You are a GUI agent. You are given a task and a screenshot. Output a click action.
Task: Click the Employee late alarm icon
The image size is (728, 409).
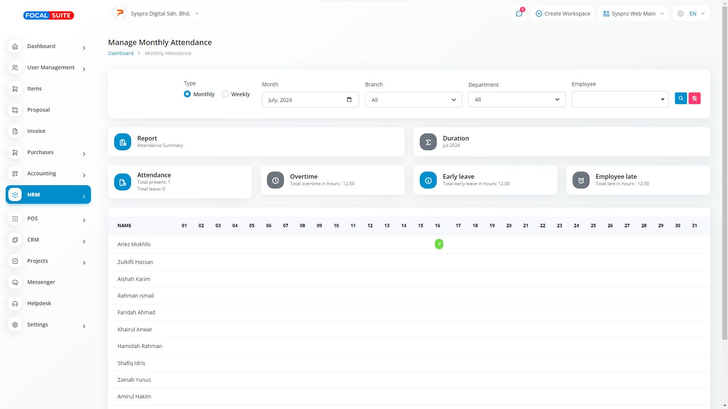581,180
